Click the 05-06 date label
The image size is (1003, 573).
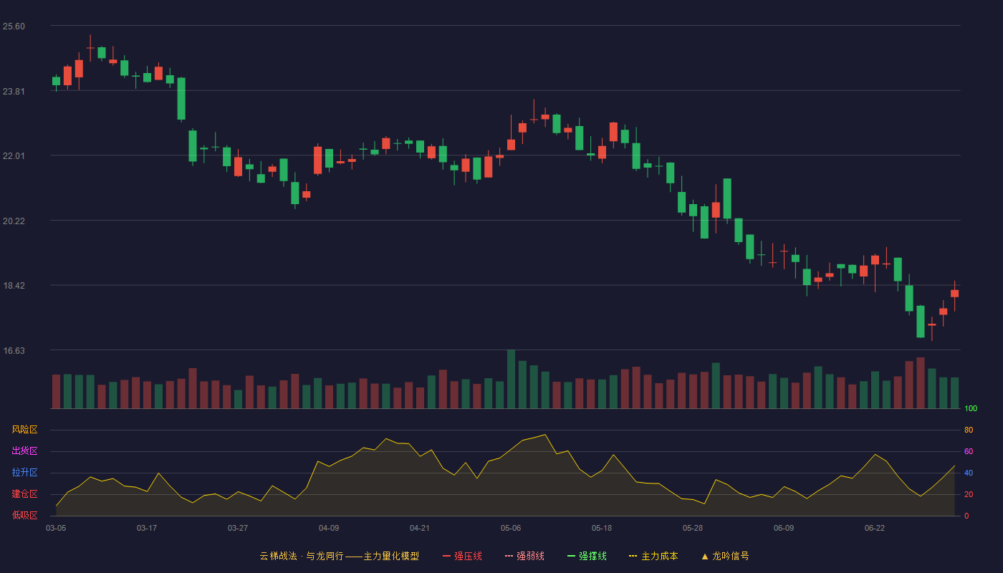(511, 528)
